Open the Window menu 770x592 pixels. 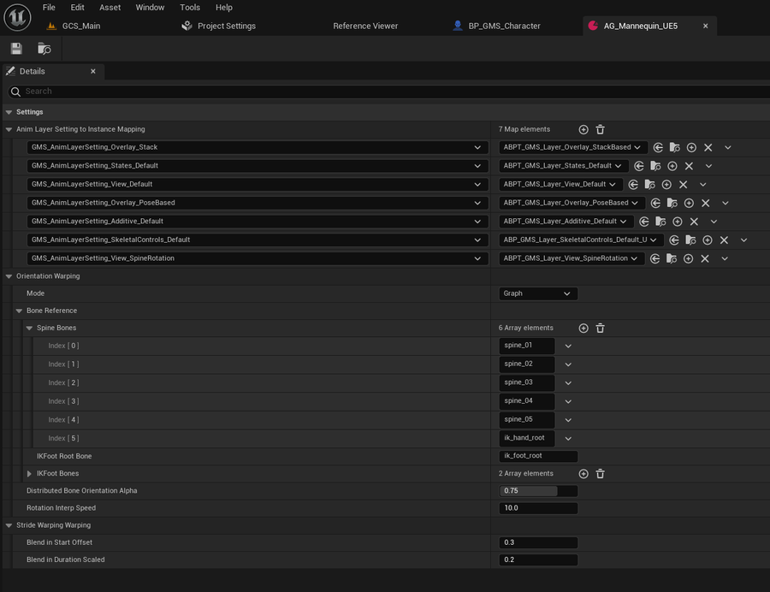(150, 8)
